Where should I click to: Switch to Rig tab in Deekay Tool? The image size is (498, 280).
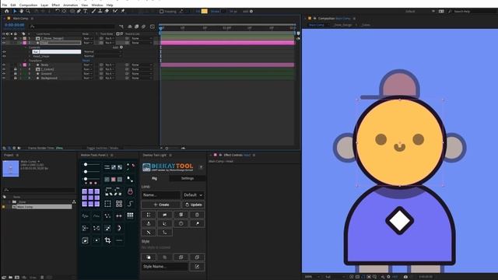[154, 178]
